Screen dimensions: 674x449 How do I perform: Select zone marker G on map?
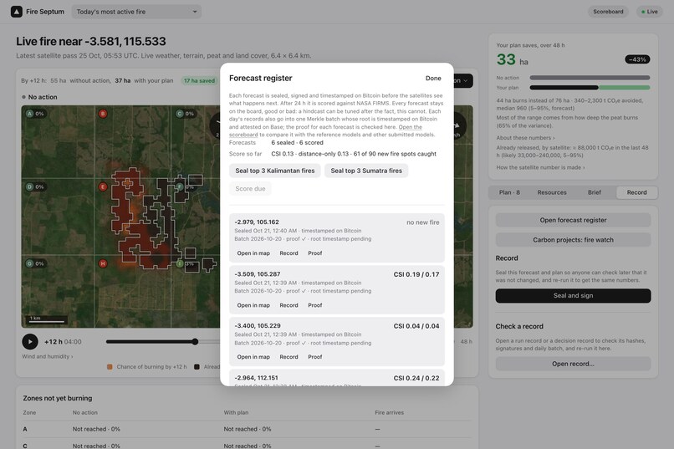(29, 263)
